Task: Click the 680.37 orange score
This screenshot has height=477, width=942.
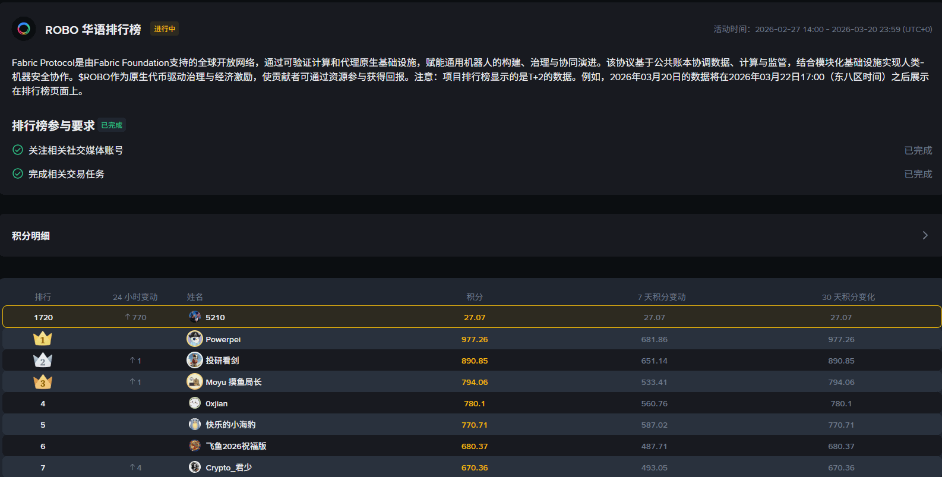Action: 475,446
